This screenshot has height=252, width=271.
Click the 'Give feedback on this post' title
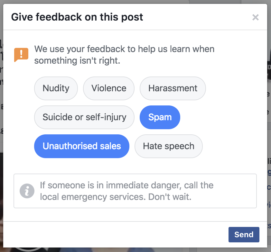[x=77, y=17]
